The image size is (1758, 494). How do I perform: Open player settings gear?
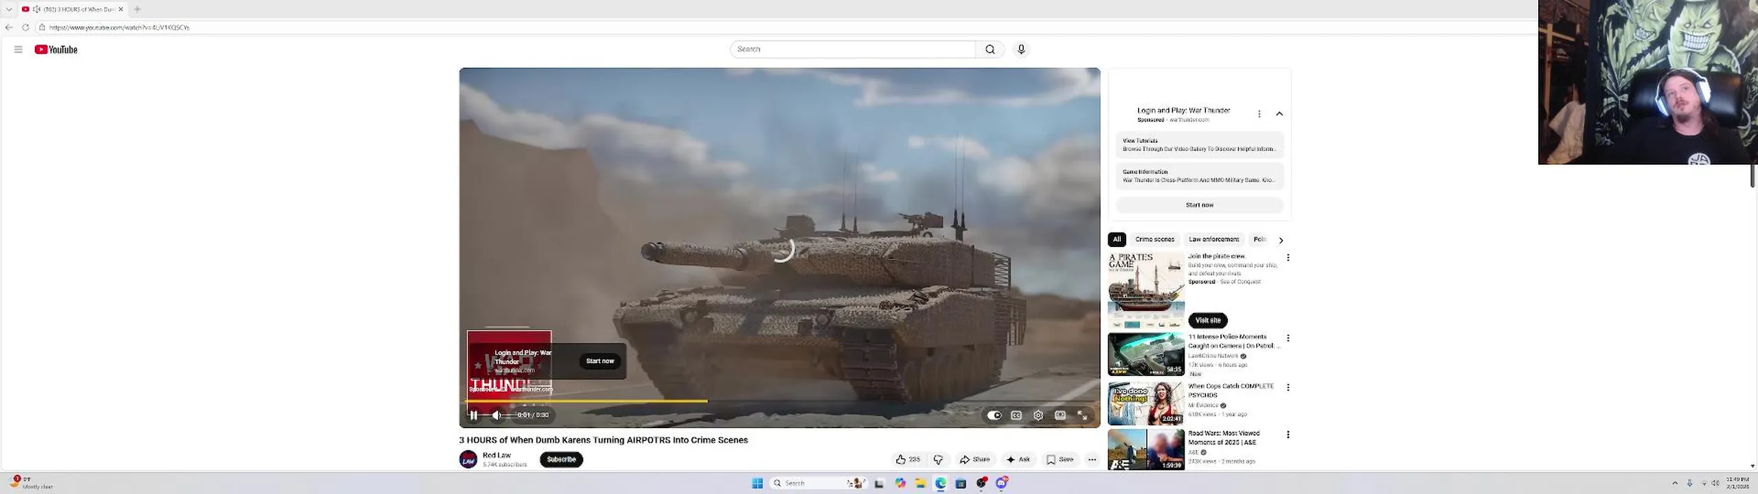click(1038, 415)
